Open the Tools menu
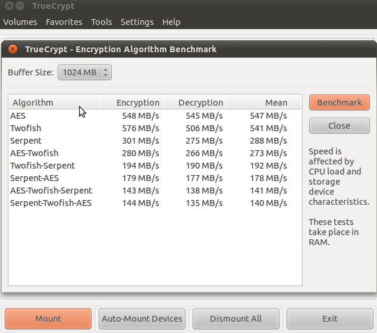This screenshot has width=377, height=333. click(102, 22)
